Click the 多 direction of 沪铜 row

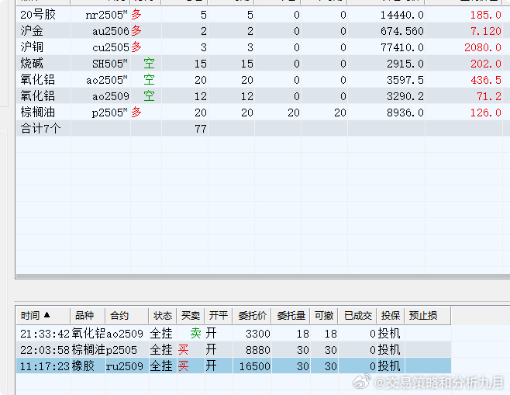click(x=136, y=47)
